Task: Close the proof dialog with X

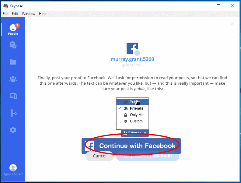Action: 232,24
